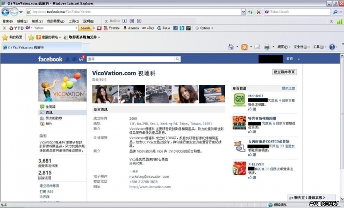Select the VicoVation.com browser tab
This screenshot has width=344, height=208.
(x=42, y=47)
